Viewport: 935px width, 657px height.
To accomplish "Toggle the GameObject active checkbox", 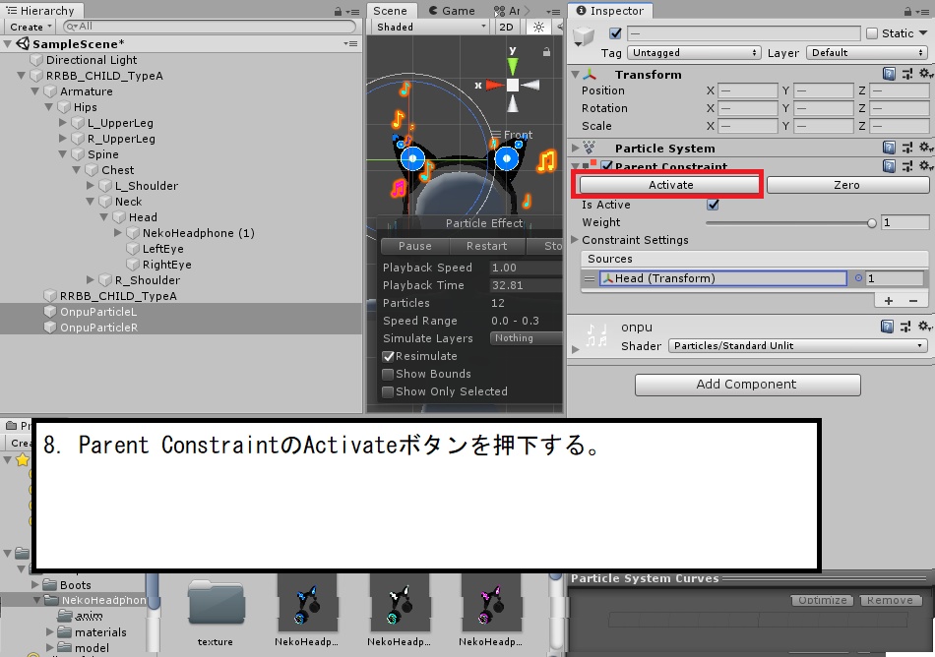I will (615, 33).
